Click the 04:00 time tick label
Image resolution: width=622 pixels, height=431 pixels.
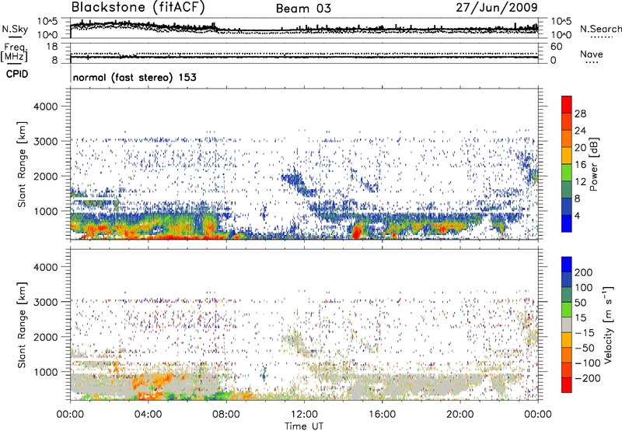click(x=148, y=415)
